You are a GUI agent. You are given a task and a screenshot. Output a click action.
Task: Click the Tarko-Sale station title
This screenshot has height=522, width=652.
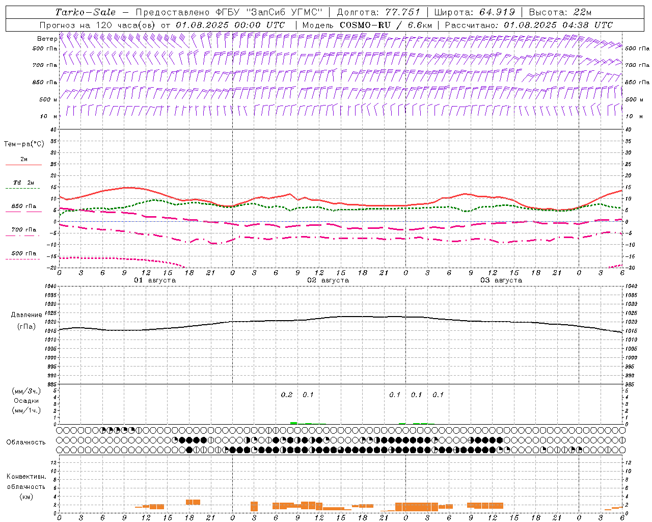coord(86,12)
